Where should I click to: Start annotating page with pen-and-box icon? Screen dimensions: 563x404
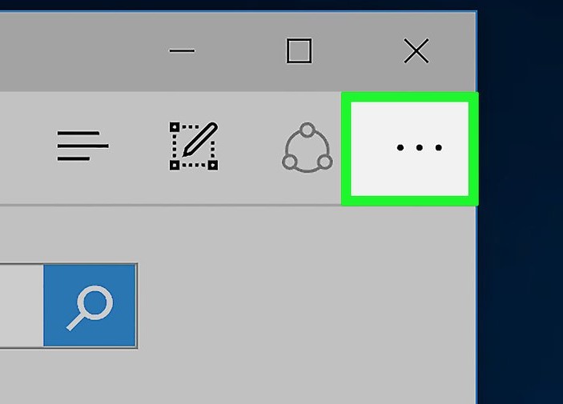[194, 146]
